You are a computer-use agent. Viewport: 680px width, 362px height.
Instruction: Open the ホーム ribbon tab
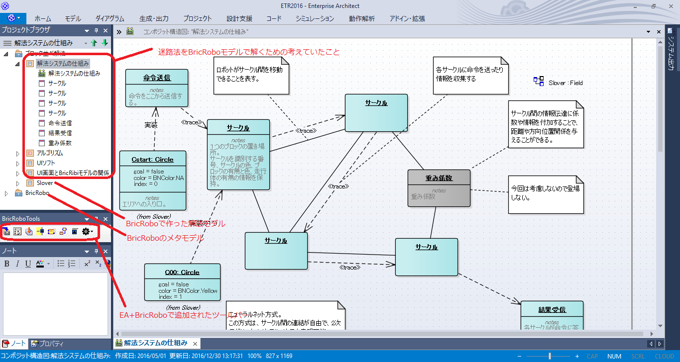[x=43, y=18]
